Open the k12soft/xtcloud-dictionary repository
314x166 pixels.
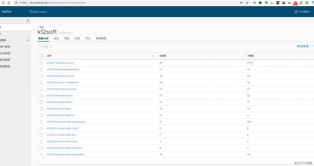tap(62, 89)
